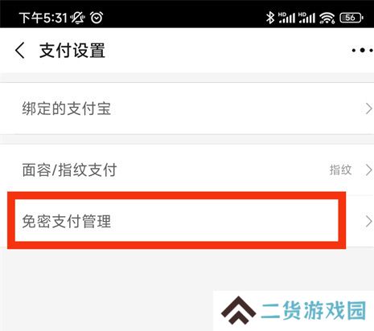
Task: Tap the muted bell status icon
Action: click(x=77, y=18)
